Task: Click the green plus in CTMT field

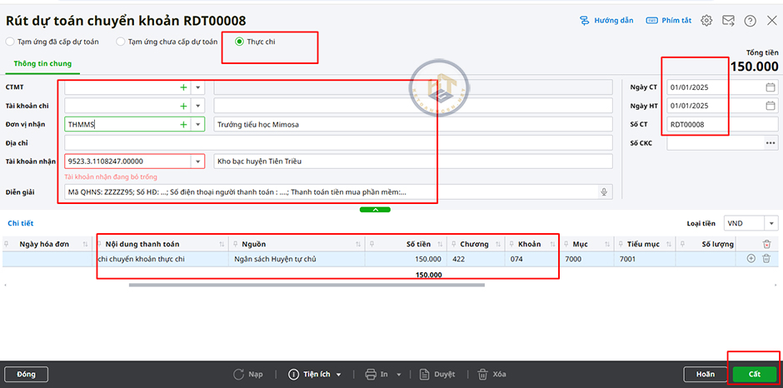Action: [183, 87]
